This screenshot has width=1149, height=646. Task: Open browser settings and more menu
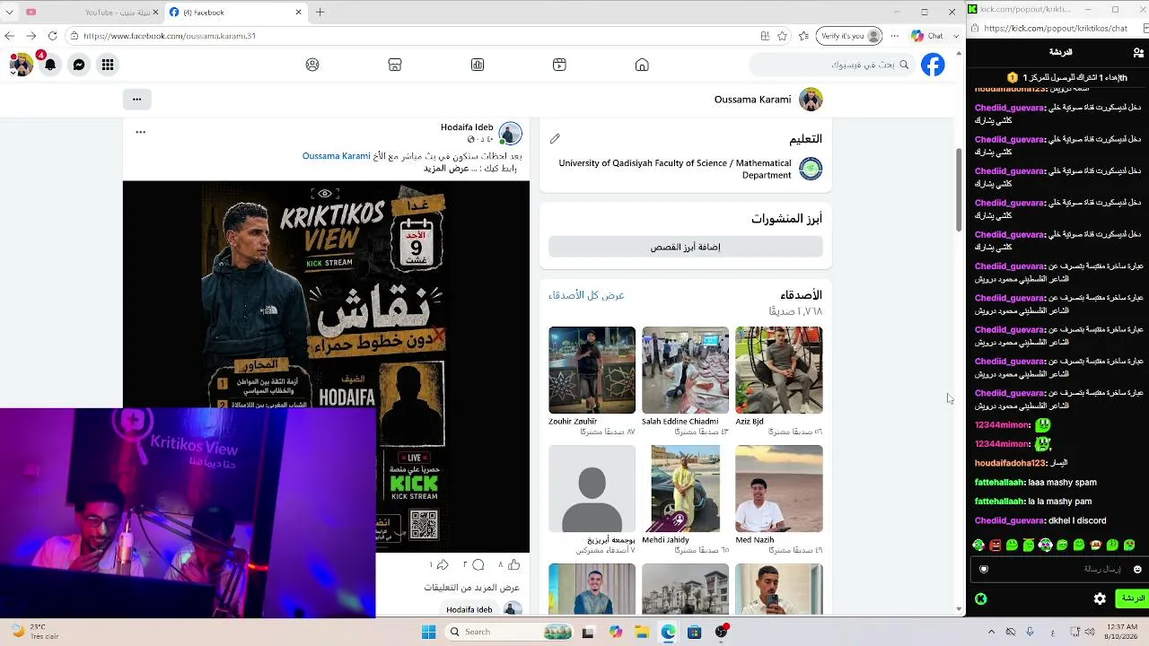click(x=894, y=36)
